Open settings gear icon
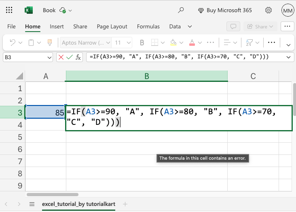296x212 pixels. [x=268, y=10]
